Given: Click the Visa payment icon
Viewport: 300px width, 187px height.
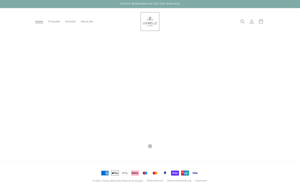Looking at the screenshot, I should [x=195, y=173].
